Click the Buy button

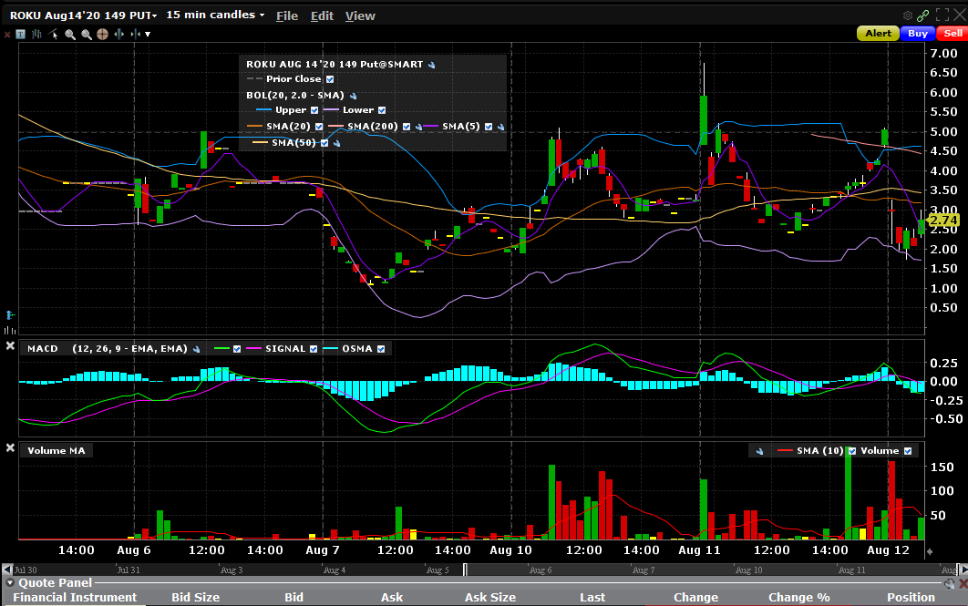pyautogui.click(x=917, y=34)
